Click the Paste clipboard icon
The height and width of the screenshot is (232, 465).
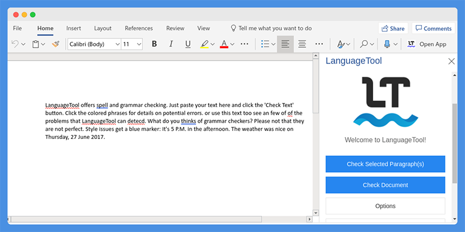coord(35,44)
